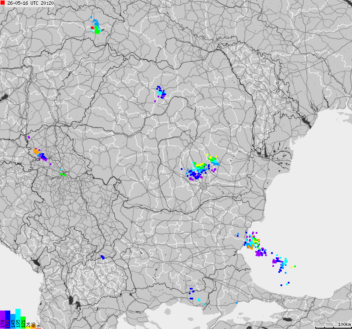
Task: Click the red square beside the timestamp
Action: click(x=3, y=3)
